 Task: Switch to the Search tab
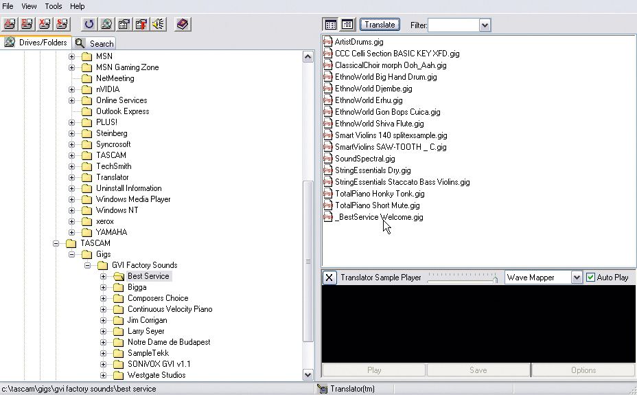pos(94,43)
